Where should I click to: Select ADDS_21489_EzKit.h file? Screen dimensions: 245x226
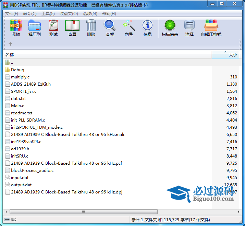(31, 84)
